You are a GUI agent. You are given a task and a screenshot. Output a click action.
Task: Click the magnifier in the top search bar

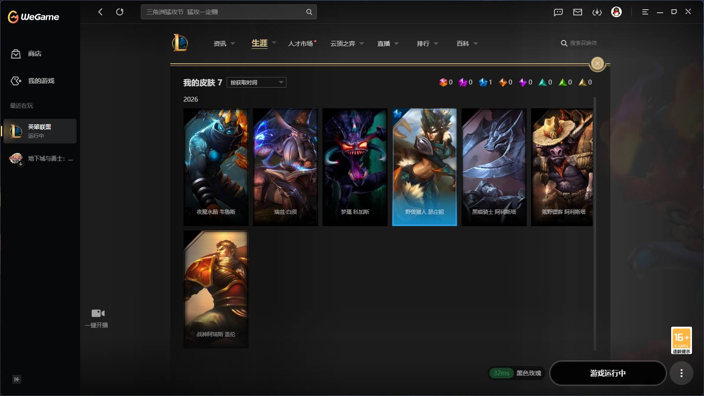pos(309,12)
